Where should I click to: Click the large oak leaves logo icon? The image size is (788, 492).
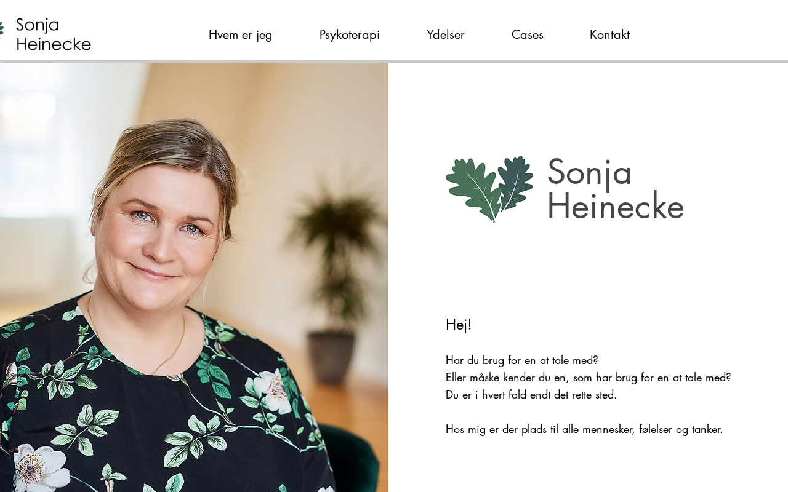point(489,189)
